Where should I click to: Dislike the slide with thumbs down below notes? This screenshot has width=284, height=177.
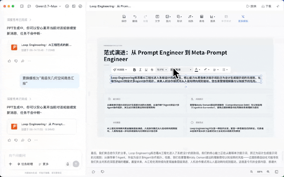pyautogui.click(x=103, y=172)
